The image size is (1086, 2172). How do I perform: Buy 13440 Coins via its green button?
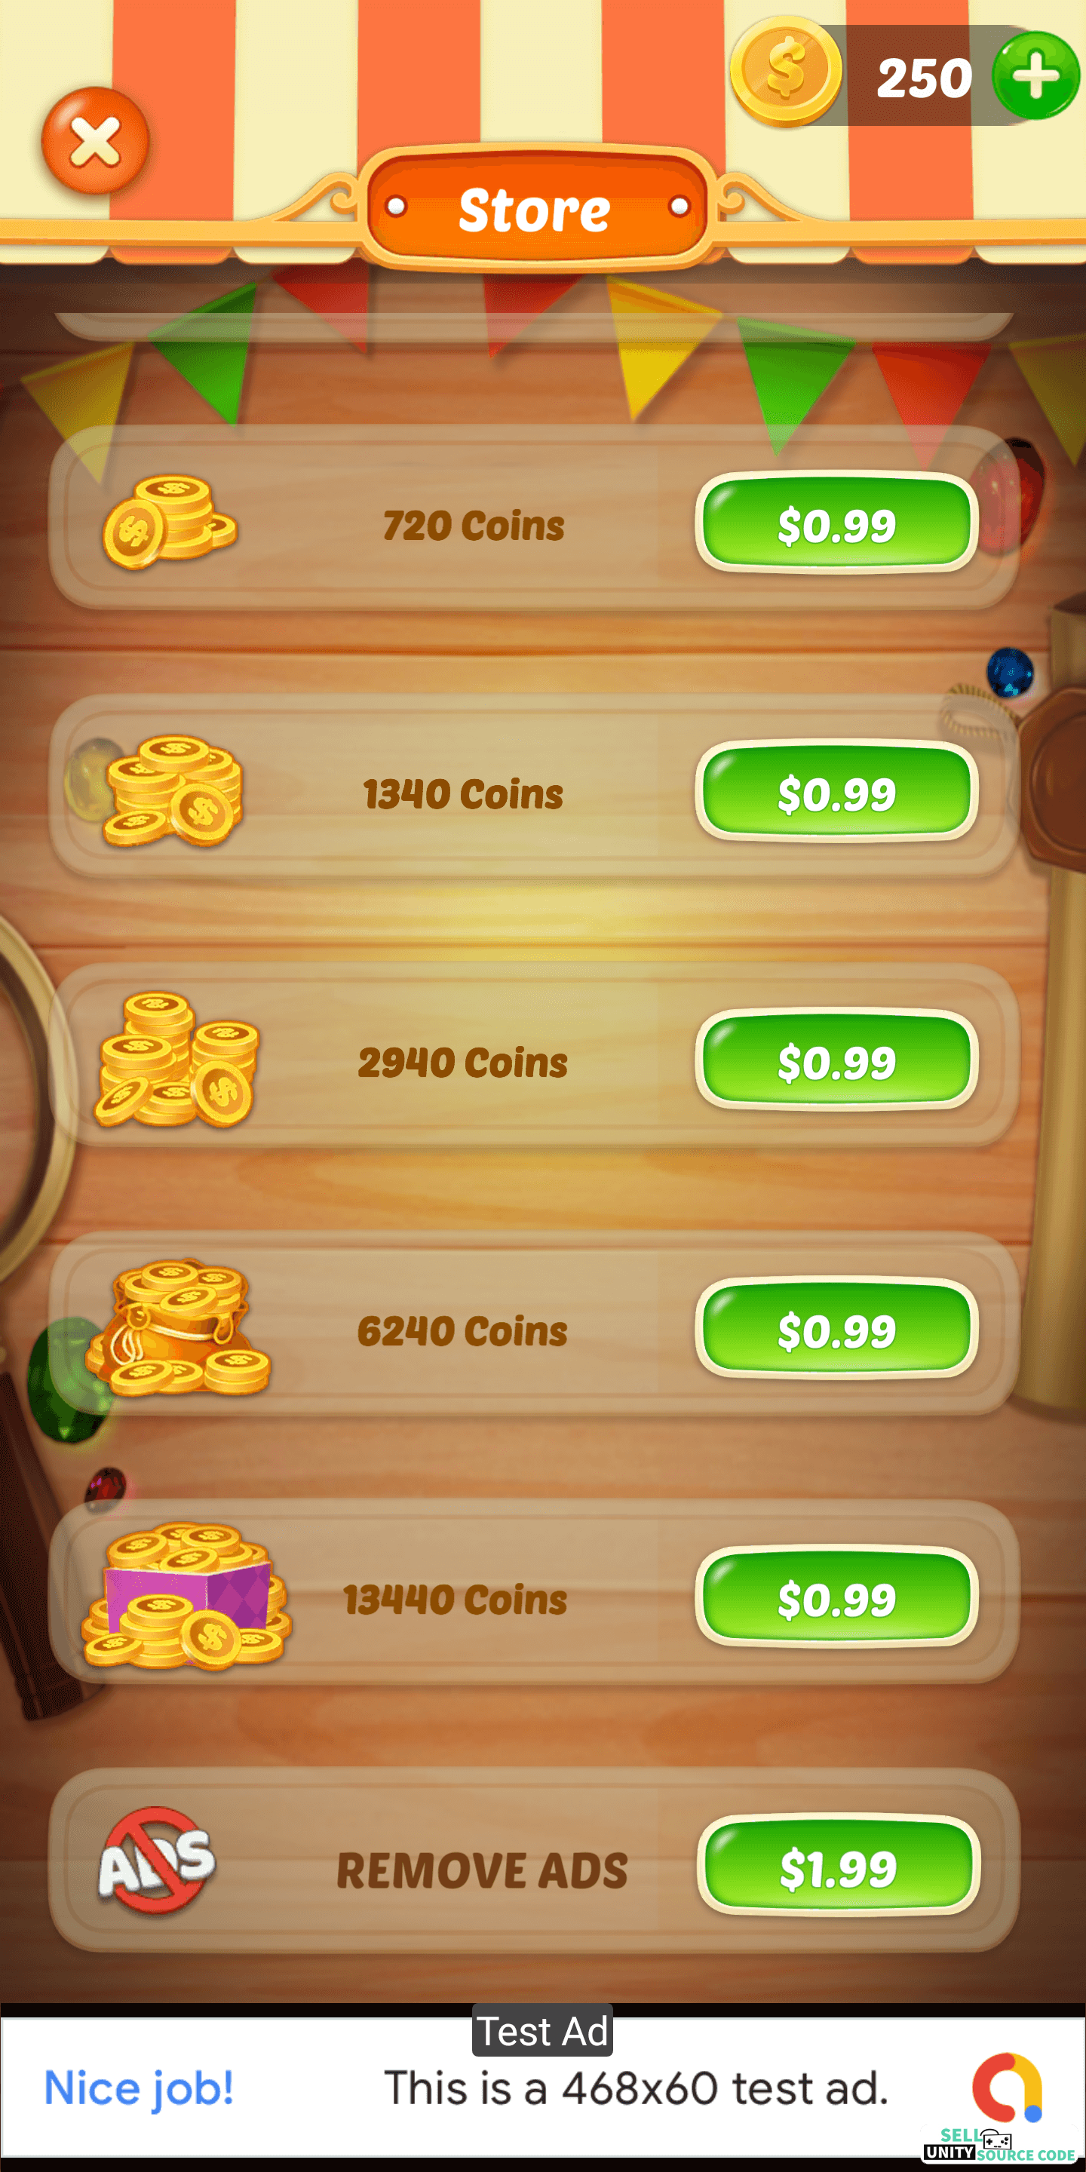[836, 1597]
